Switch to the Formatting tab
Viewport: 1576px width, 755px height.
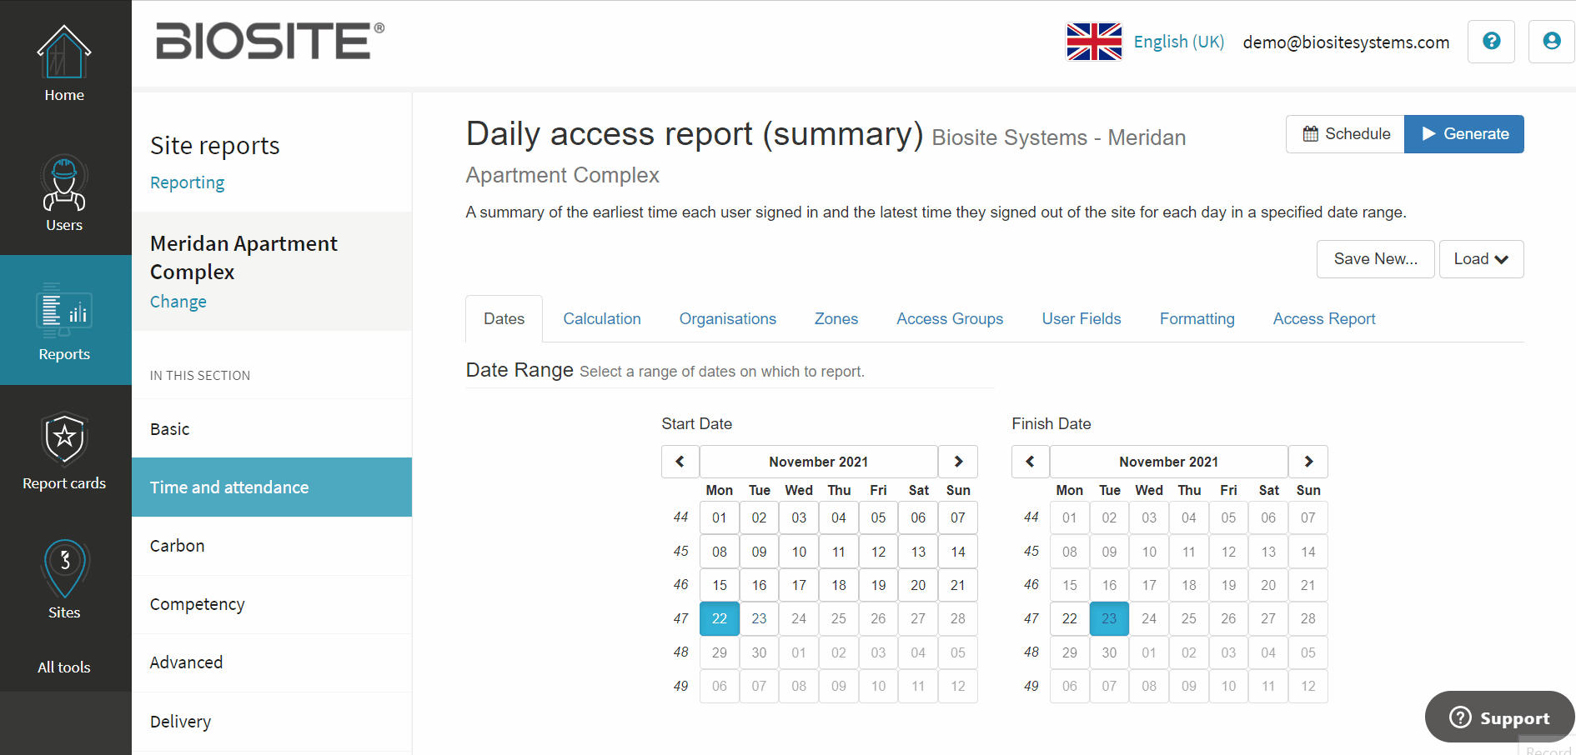pos(1197,318)
